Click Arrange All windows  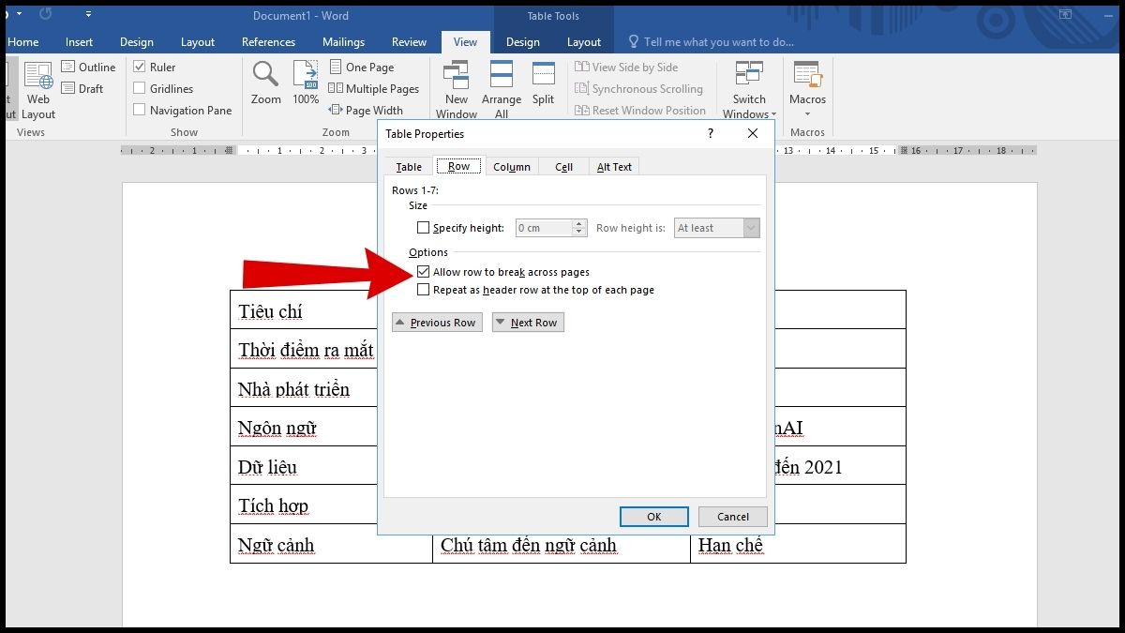[502, 90]
